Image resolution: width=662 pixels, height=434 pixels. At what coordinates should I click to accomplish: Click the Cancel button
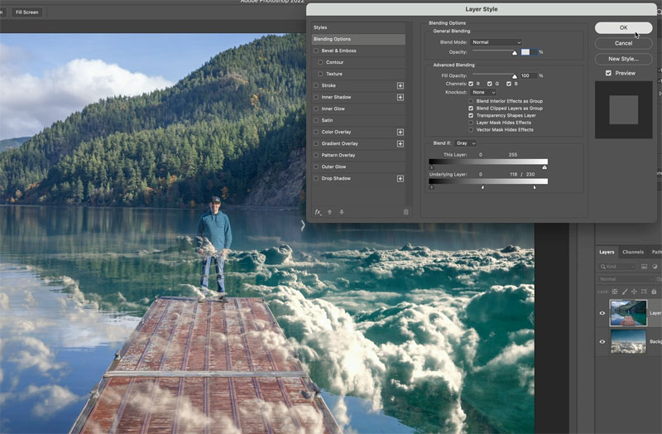[x=624, y=43]
